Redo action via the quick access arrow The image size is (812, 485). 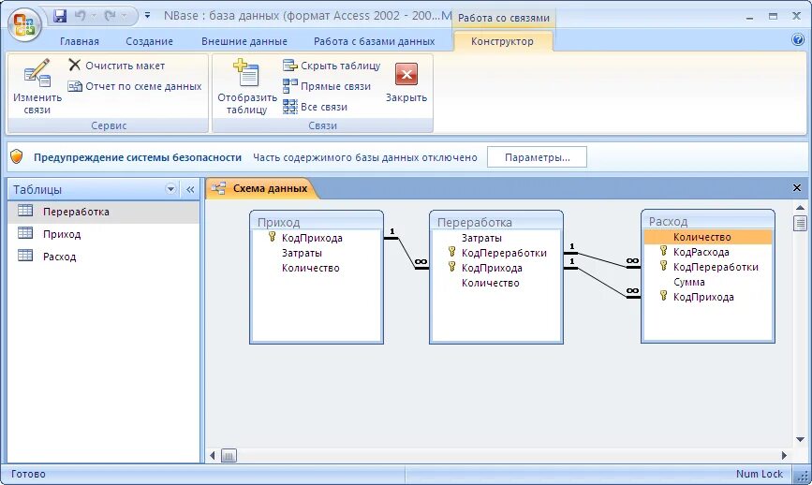(110, 16)
